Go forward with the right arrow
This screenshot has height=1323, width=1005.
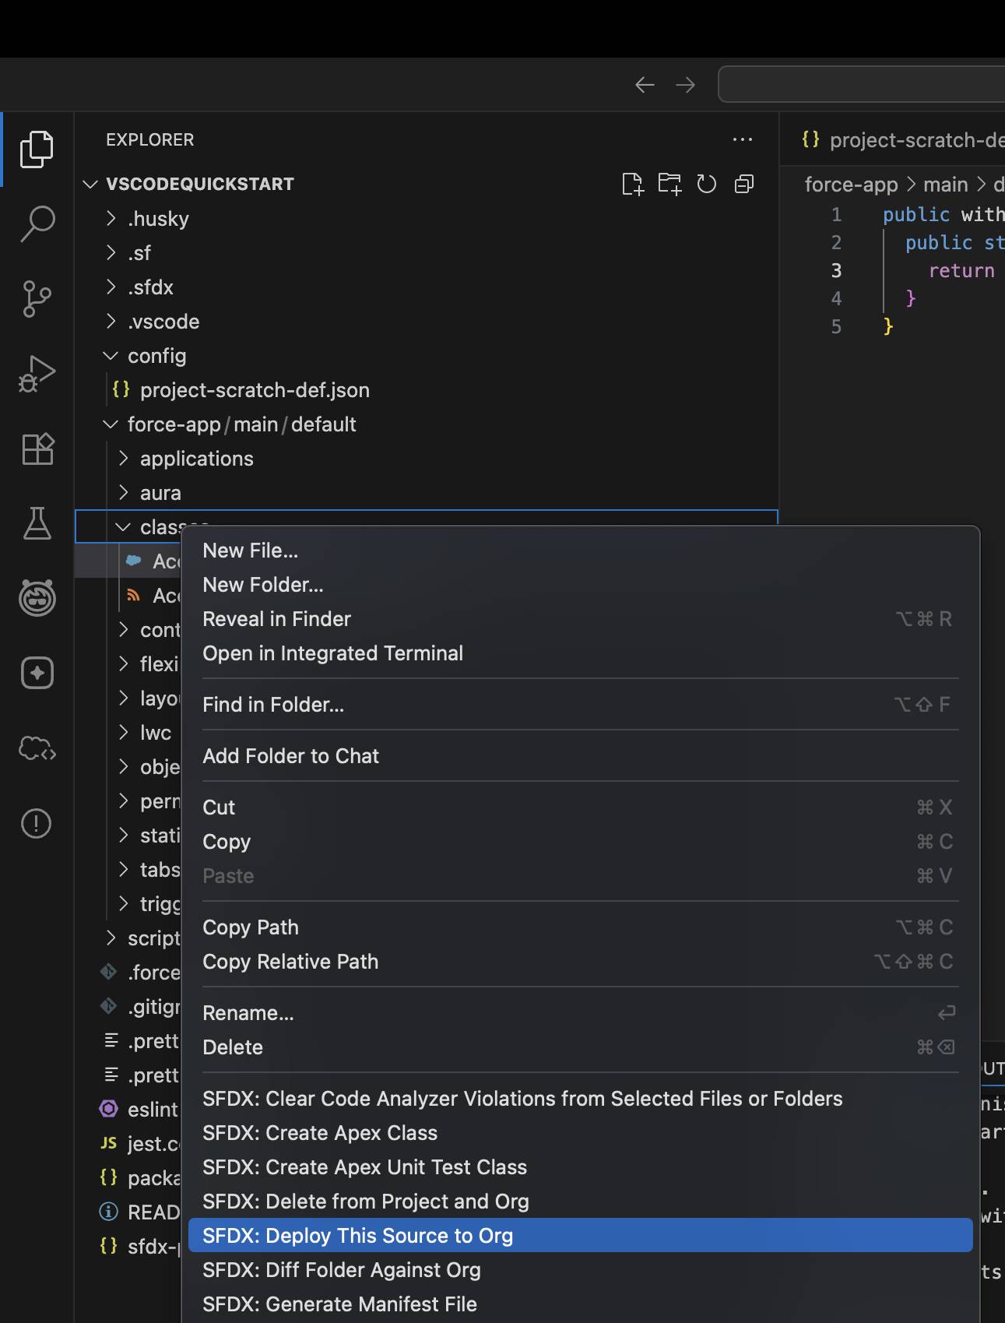coord(685,84)
